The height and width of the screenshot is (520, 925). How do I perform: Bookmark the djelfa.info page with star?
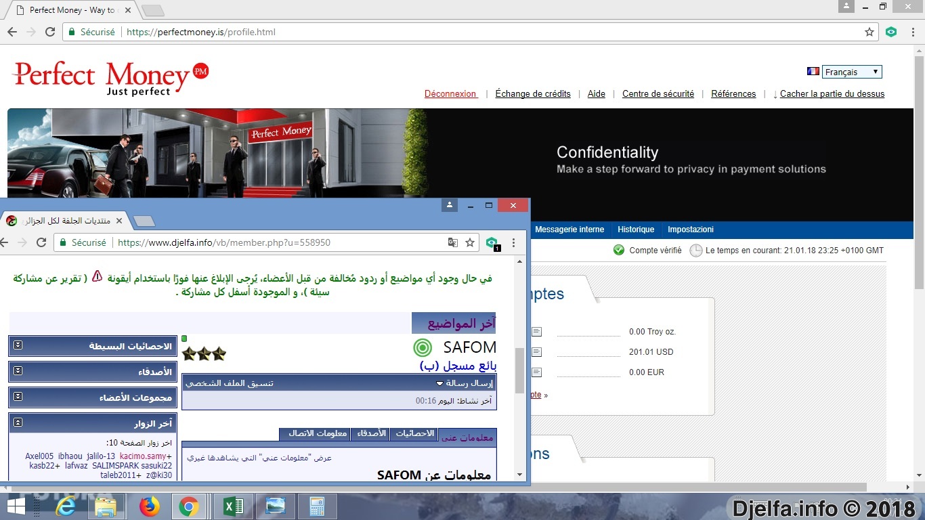point(470,242)
